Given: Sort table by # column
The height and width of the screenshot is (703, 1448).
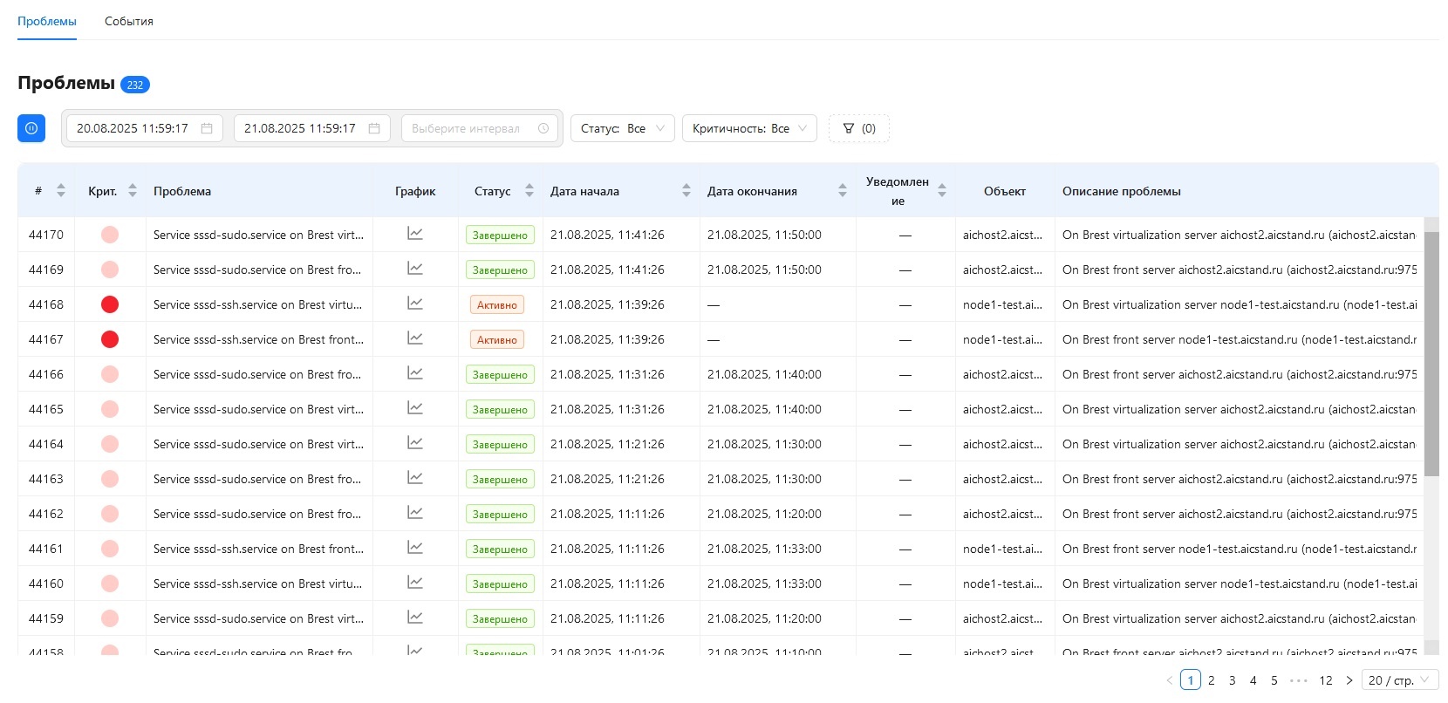Looking at the screenshot, I should point(60,190).
